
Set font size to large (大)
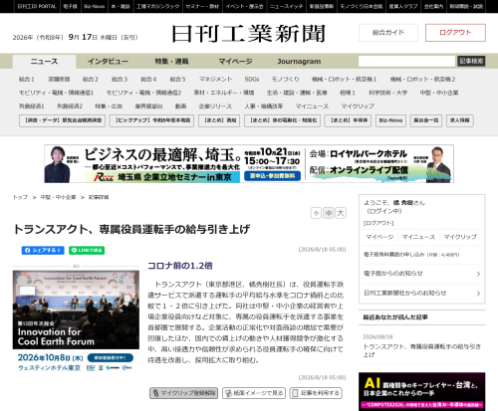[x=341, y=213]
